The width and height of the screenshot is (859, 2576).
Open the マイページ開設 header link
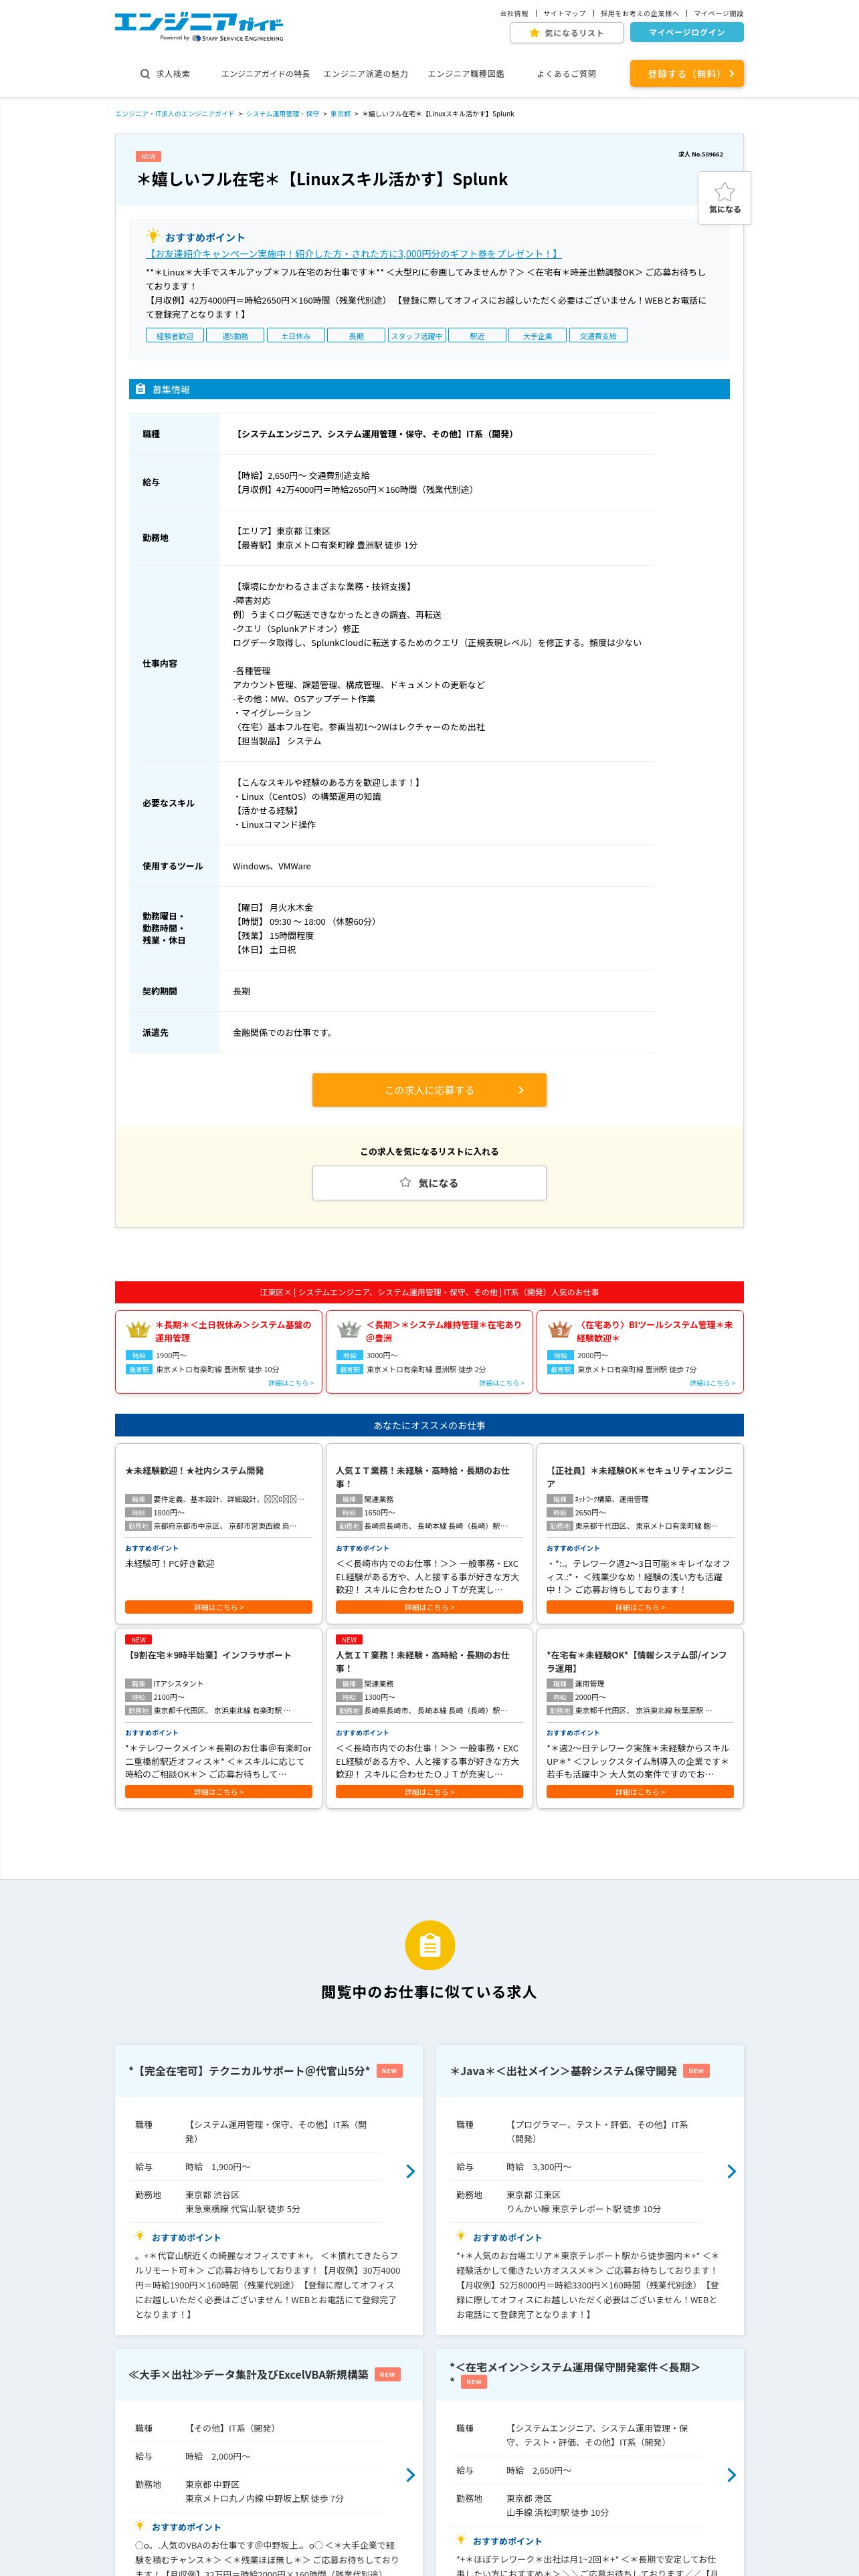(x=718, y=14)
